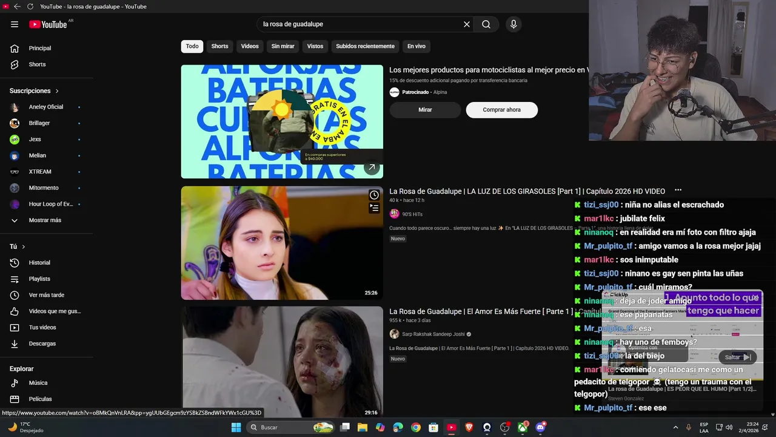776x437 pixels.
Task: Open more options for Girasoles video
Action: tap(678, 191)
